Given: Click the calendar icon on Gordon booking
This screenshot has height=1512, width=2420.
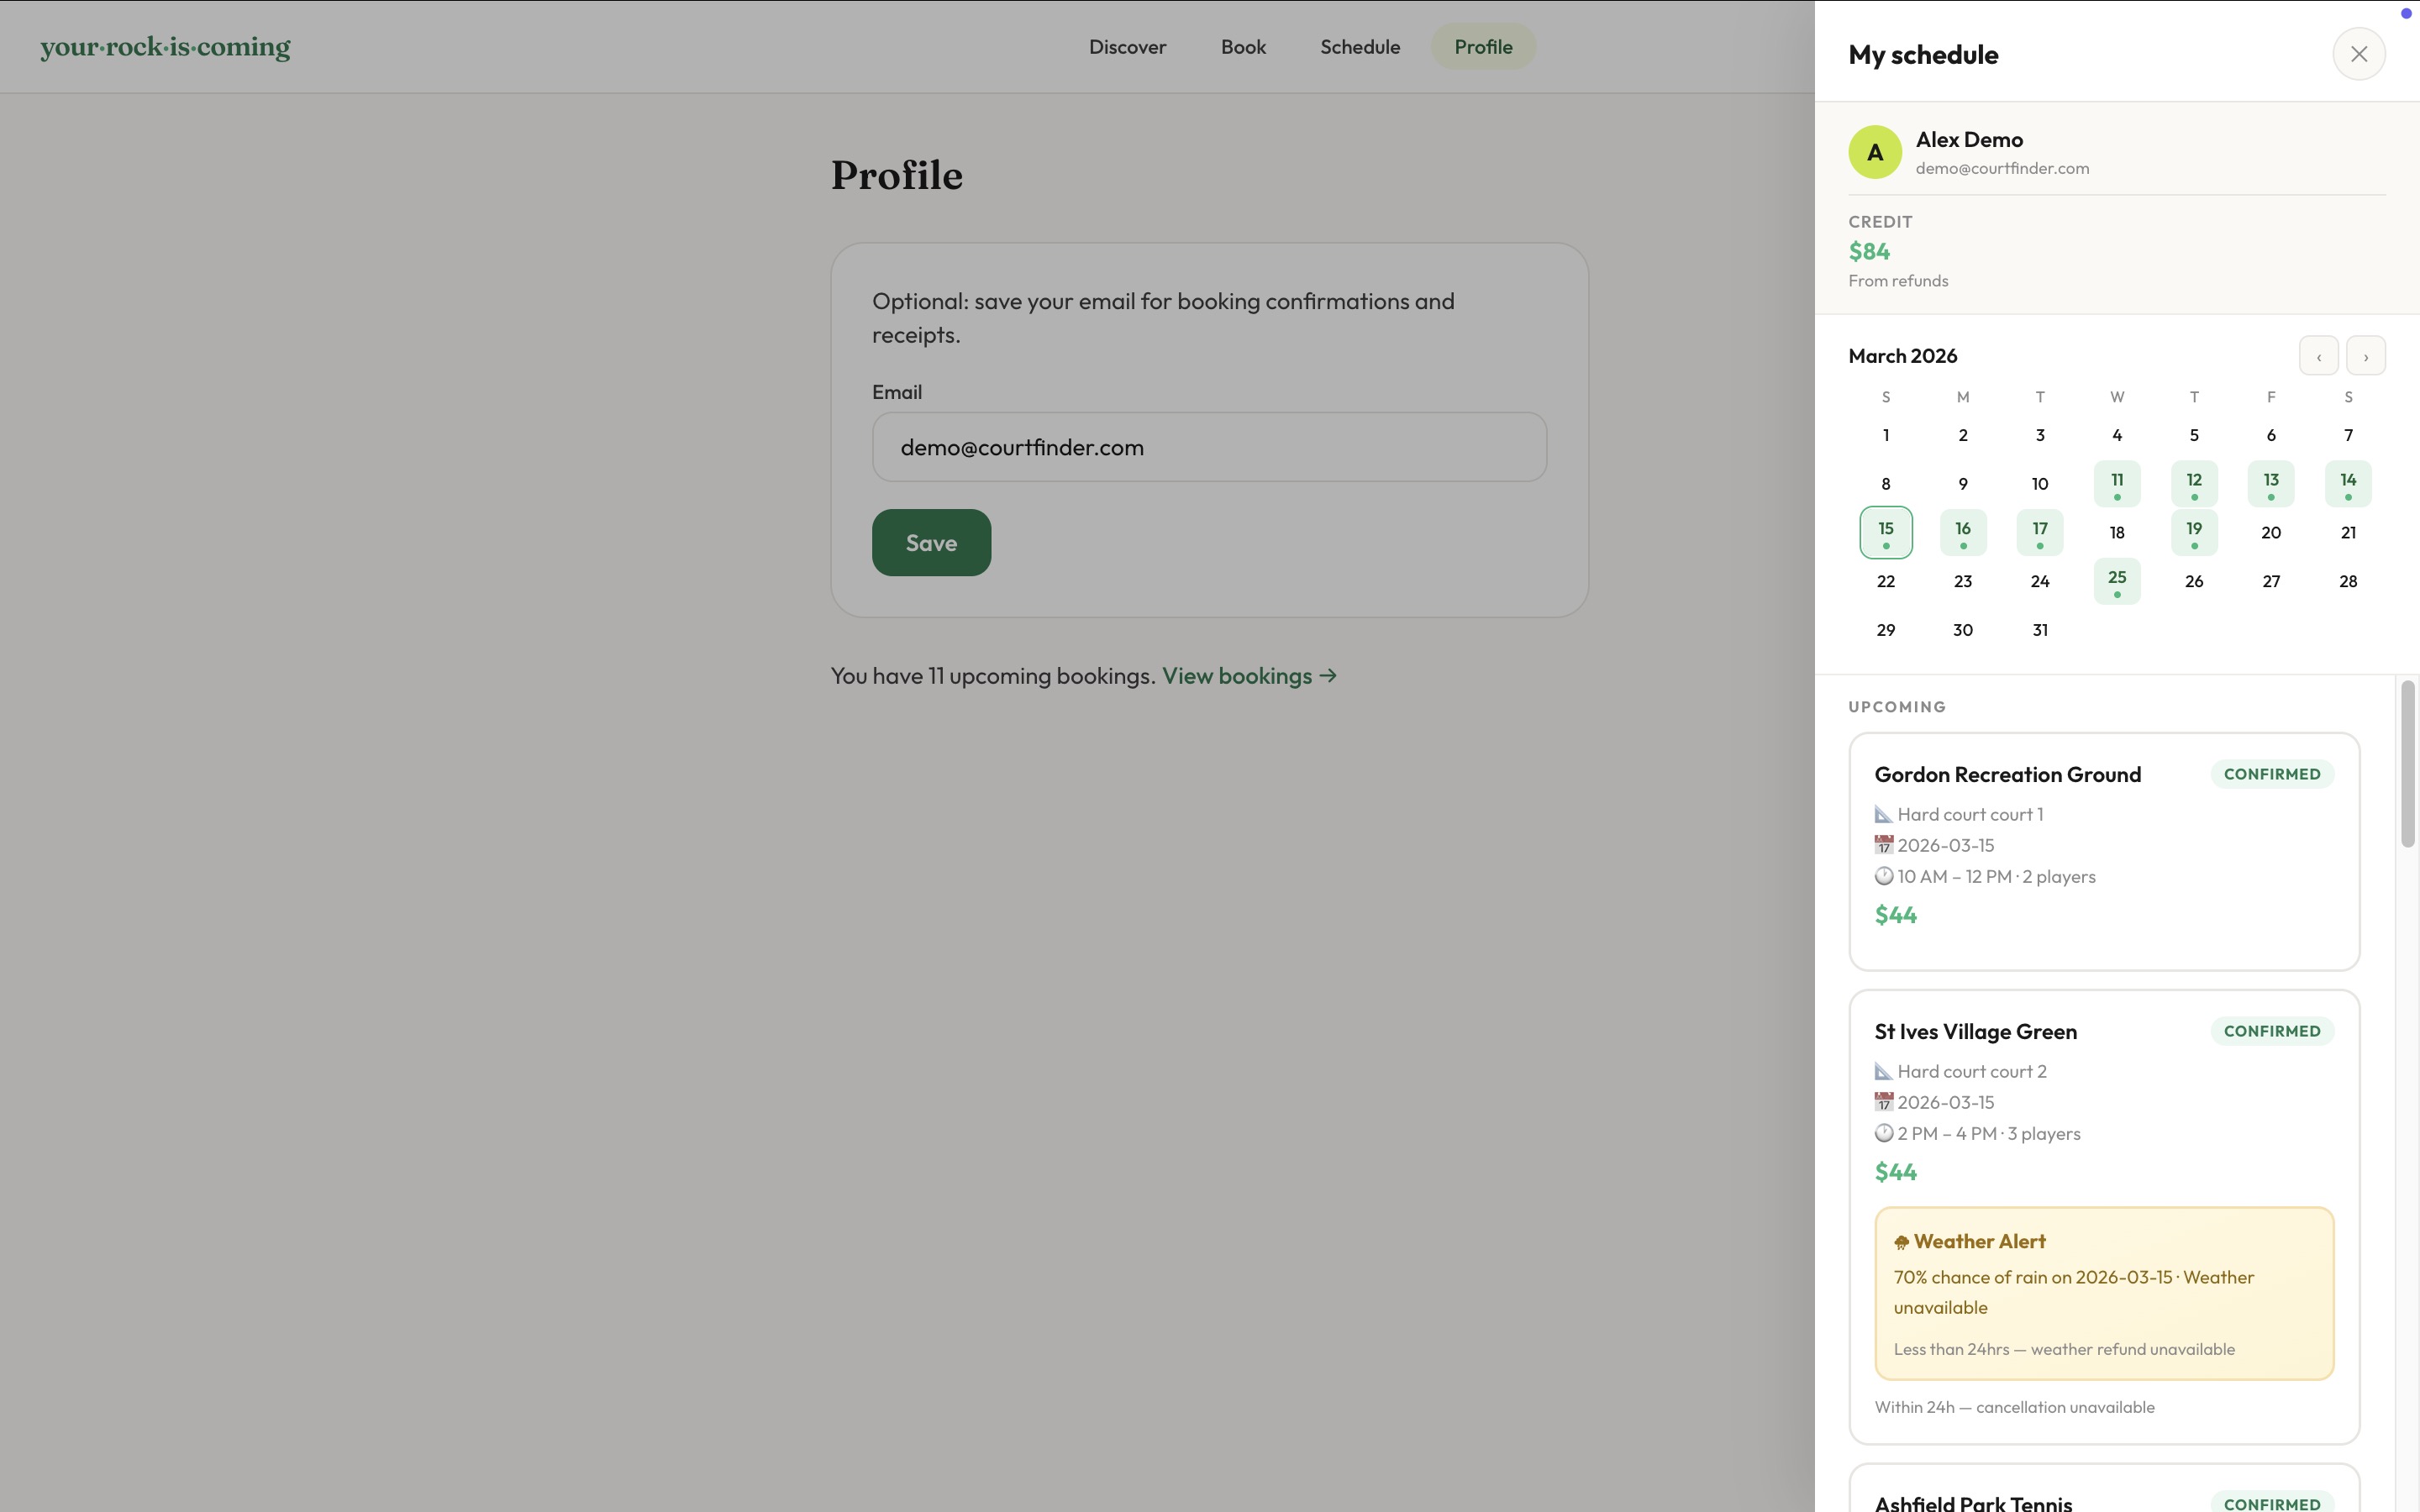Looking at the screenshot, I should 1883,845.
